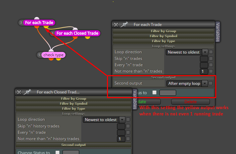Open Second output dropdown showing After empty loop

(187, 83)
